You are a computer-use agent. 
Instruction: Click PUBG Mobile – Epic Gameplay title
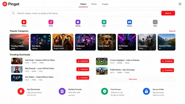click(122, 70)
